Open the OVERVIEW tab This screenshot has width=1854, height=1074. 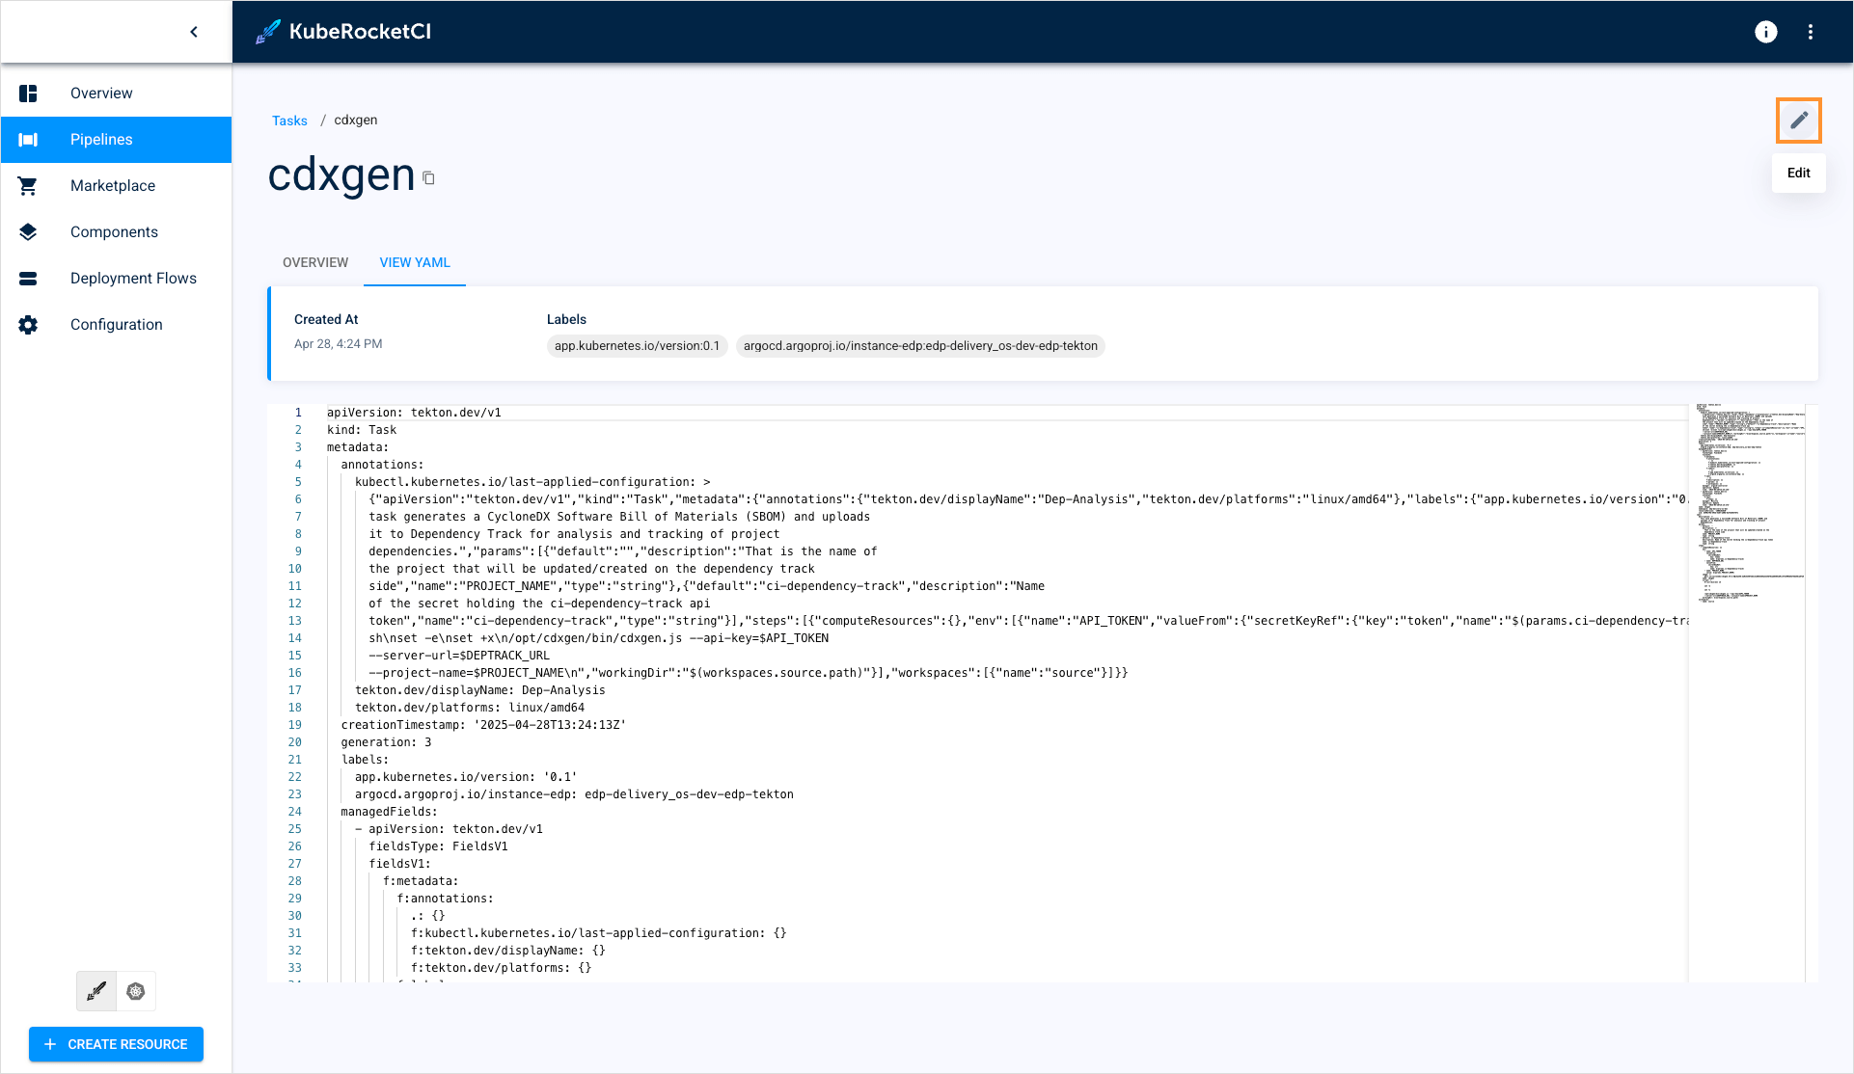pyautogui.click(x=315, y=262)
